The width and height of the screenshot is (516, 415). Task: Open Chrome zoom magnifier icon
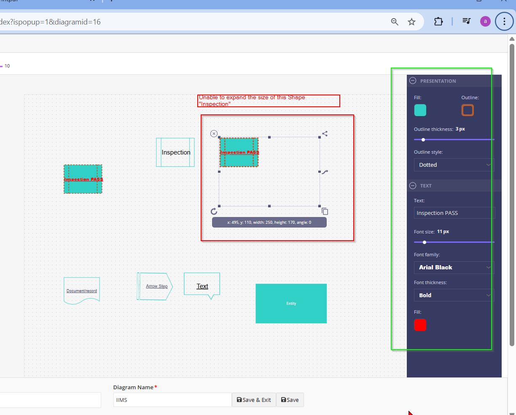(x=395, y=22)
